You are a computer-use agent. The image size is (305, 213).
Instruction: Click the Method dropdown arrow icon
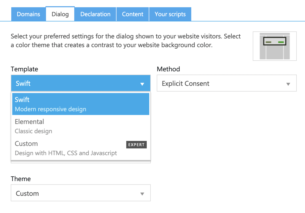(288, 84)
